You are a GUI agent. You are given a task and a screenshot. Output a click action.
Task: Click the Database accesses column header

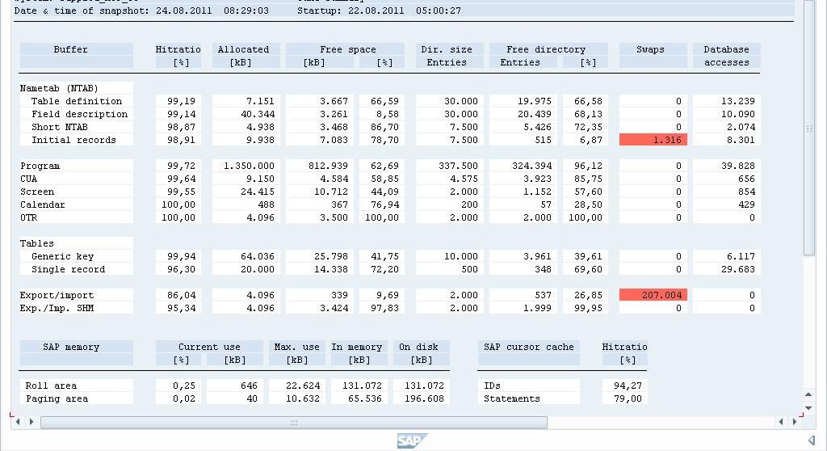coord(726,56)
